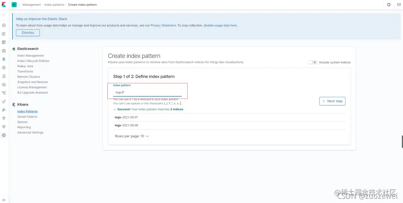Focus the Index pattern input field
The width and height of the screenshot is (403, 203).
147,92
